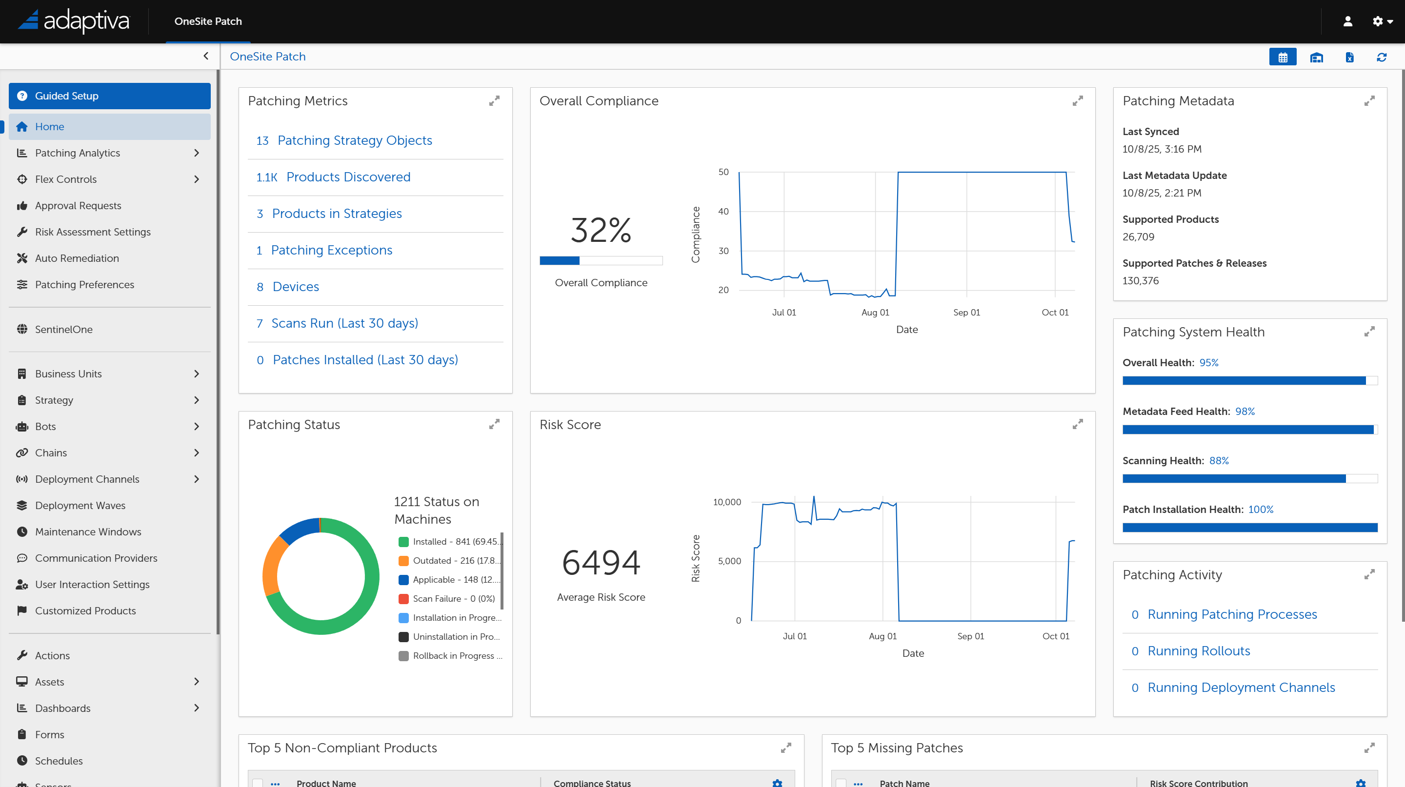Expand the Patching System Health widget
Image resolution: width=1405 pixels, height=787 pixels.
click(x=1369, y=332)
